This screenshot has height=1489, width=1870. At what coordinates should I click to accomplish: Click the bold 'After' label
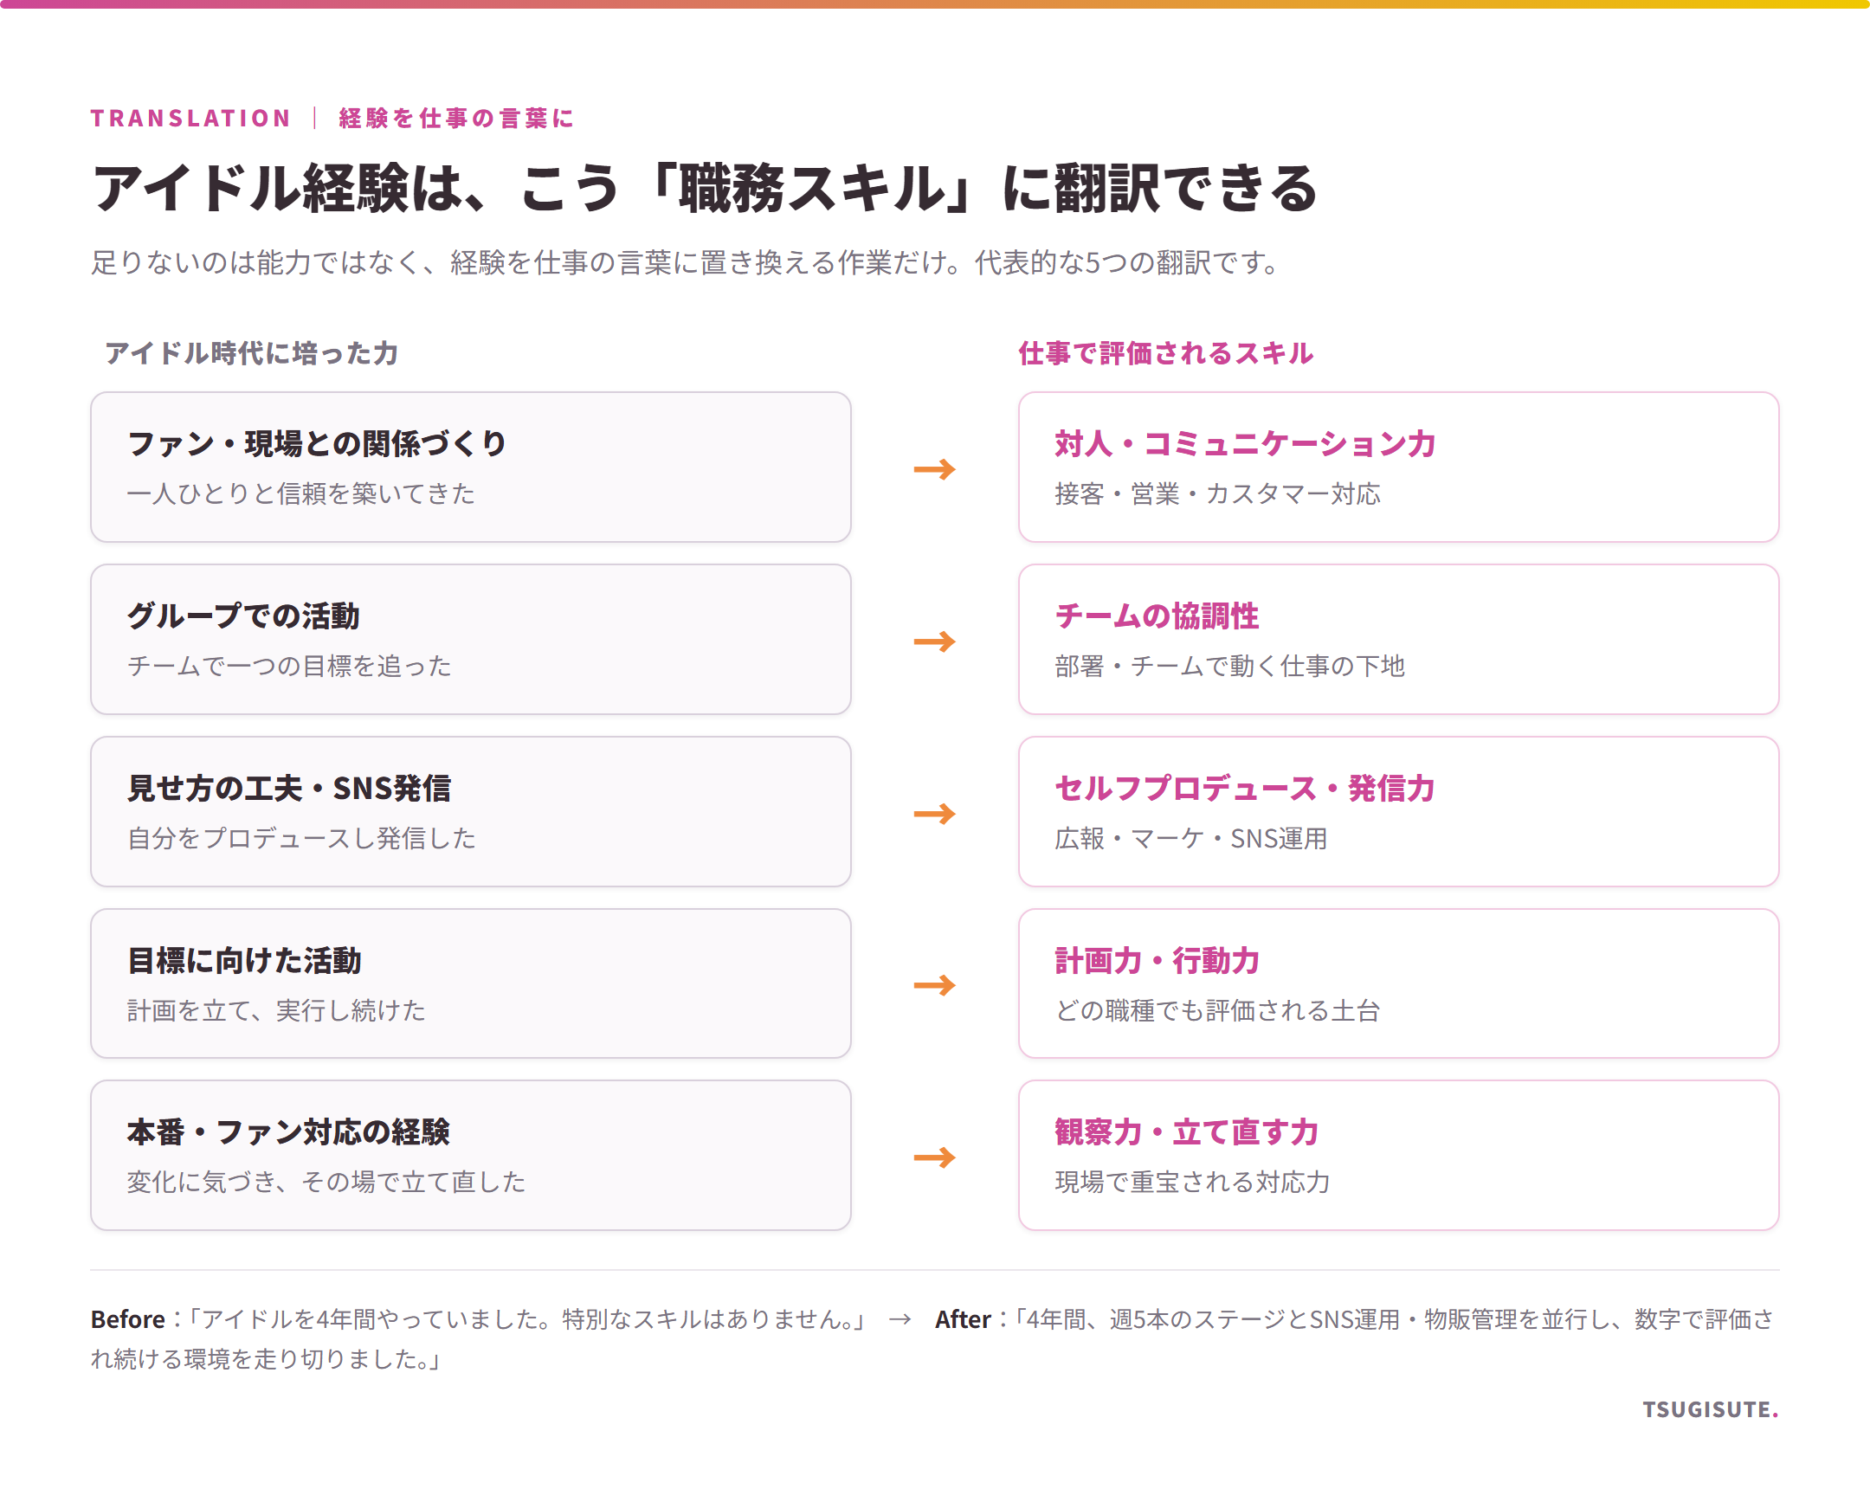[x=963, y=1320]
